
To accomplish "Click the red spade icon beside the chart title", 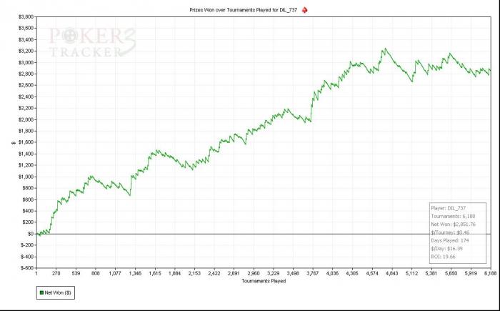I will coord(304,10).
